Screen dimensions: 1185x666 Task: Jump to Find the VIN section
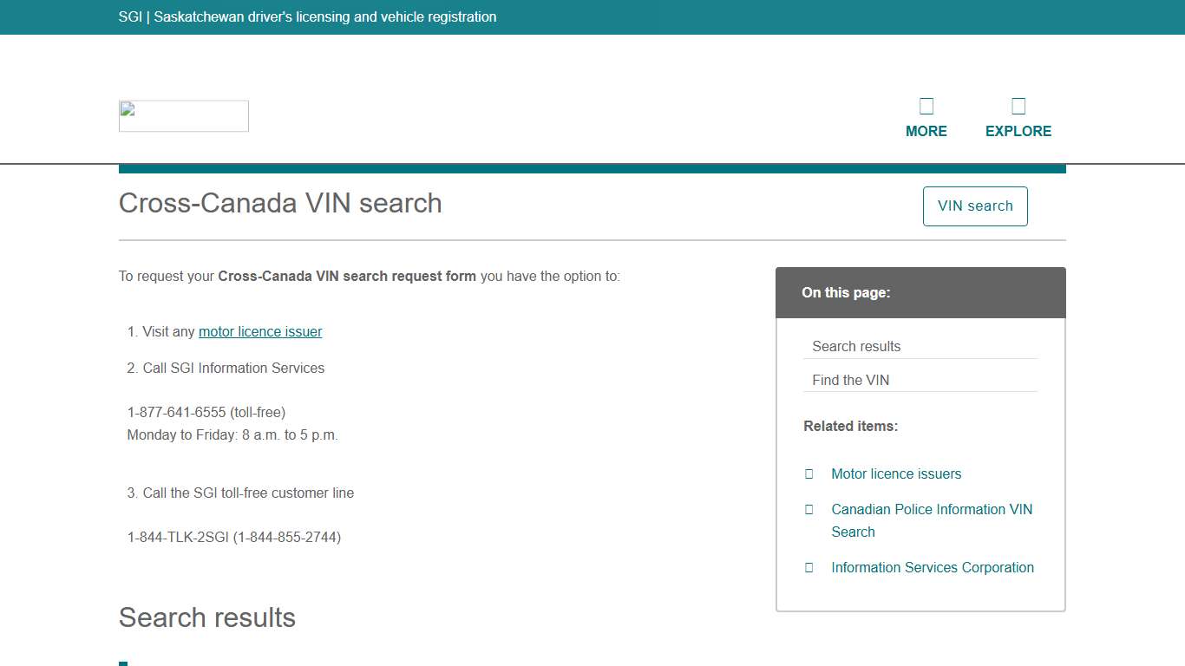tap(850, 380)
